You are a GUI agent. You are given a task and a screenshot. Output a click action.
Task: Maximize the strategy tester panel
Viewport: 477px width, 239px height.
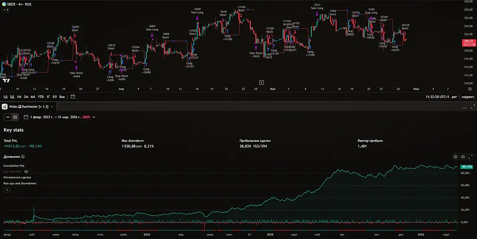pos(473,107)
